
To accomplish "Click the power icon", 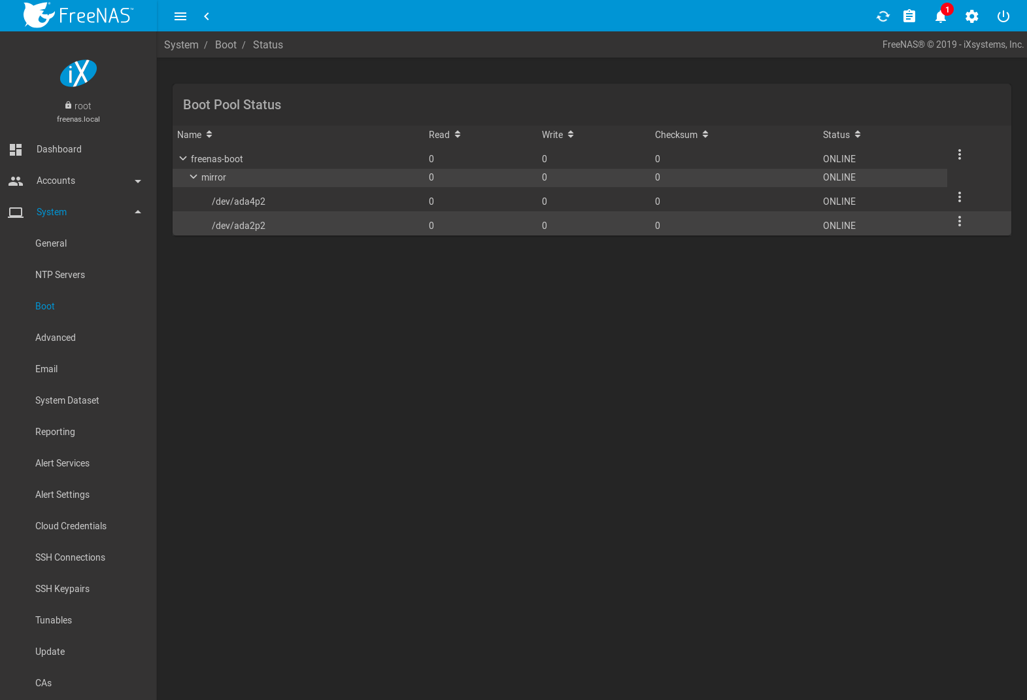I will (1003, 16).
